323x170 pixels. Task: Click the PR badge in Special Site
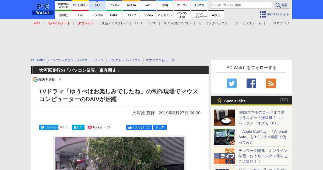[284, 100]
